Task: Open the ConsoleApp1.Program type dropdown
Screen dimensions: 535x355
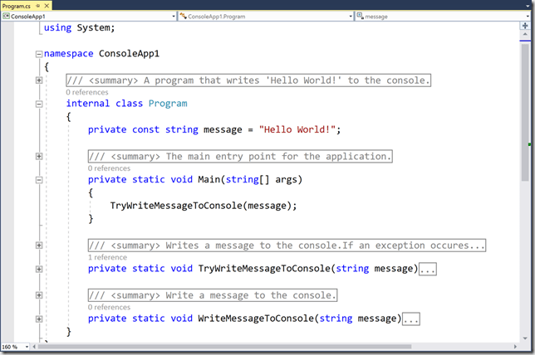Action: point(264,16)
